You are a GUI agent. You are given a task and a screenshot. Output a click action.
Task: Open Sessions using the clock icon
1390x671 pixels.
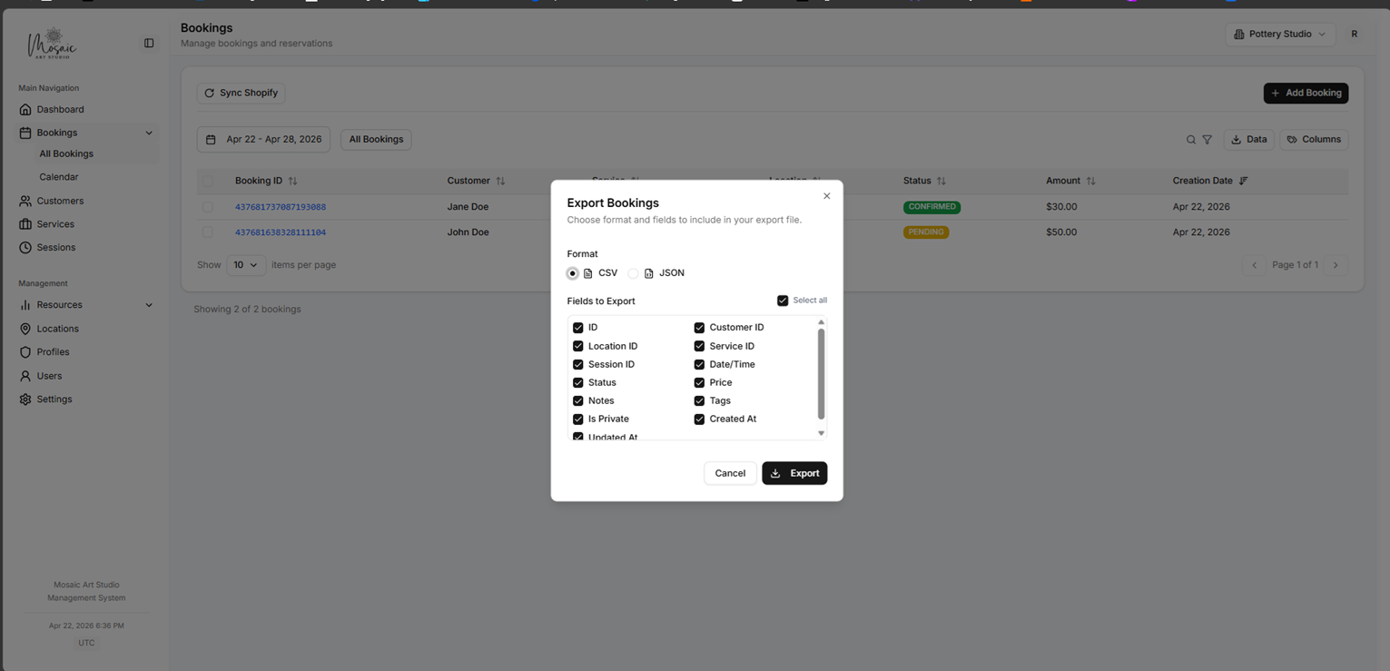click(x=25, y=247)
